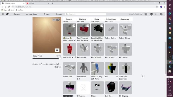Unequip the Red Moncler Puff Jacket checkbox
173x97 pixels.
tap(88, 26)
